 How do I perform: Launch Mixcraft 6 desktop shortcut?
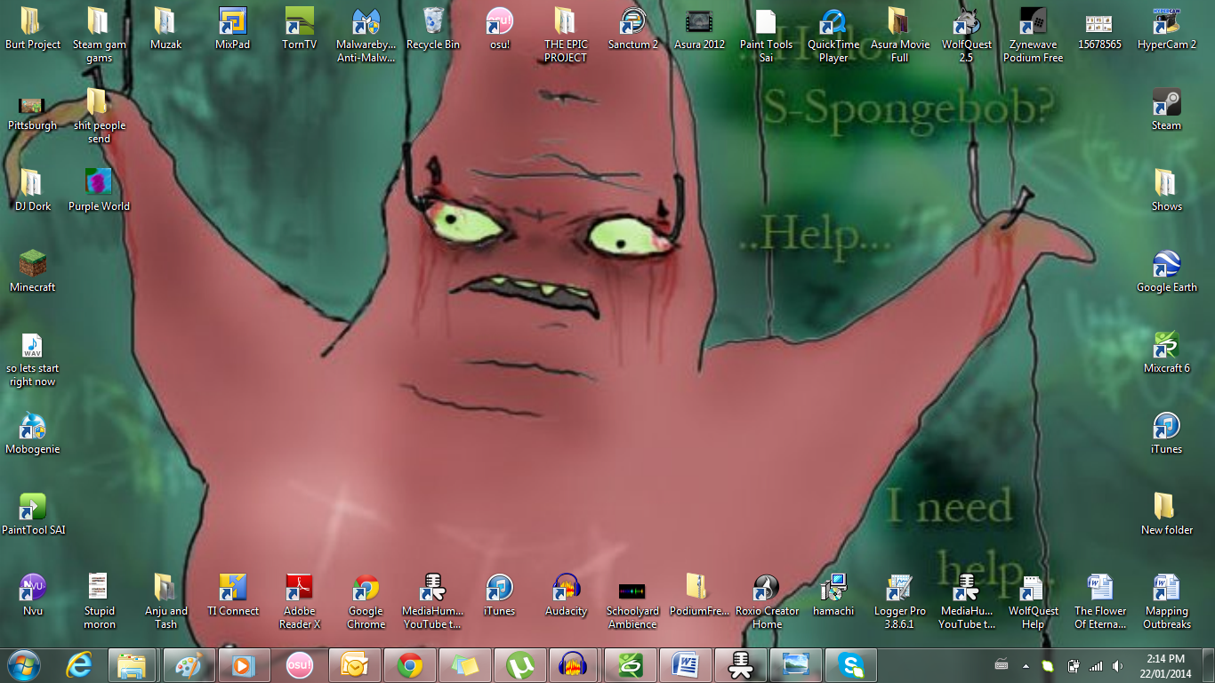(1167, 353)
